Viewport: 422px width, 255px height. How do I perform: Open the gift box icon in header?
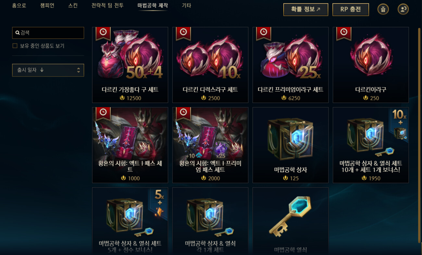click(x=383, y=9)
